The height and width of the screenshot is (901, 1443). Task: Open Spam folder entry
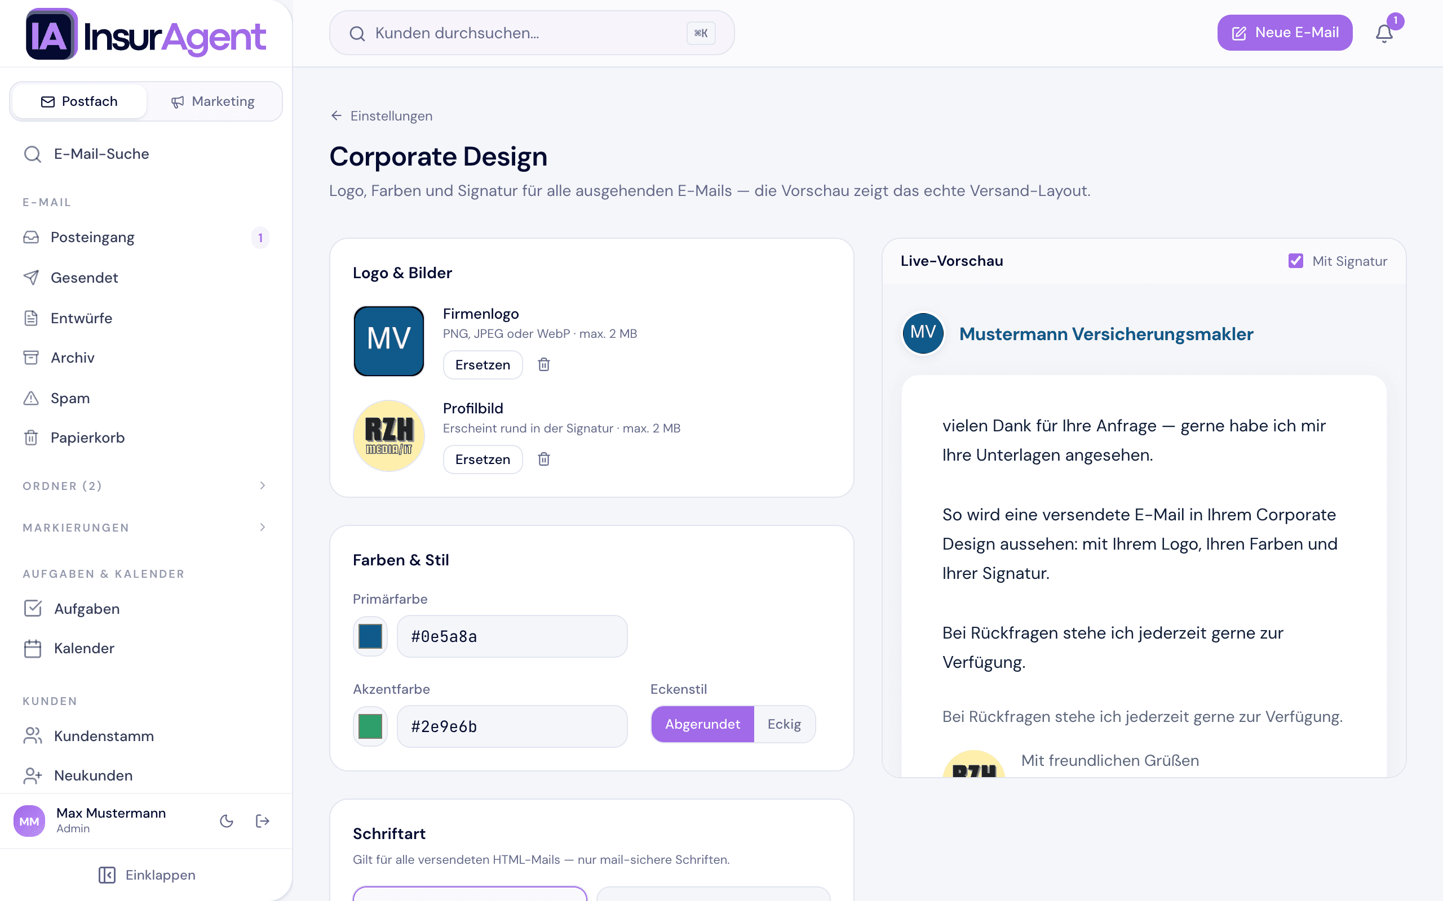(x=145, y=398)
